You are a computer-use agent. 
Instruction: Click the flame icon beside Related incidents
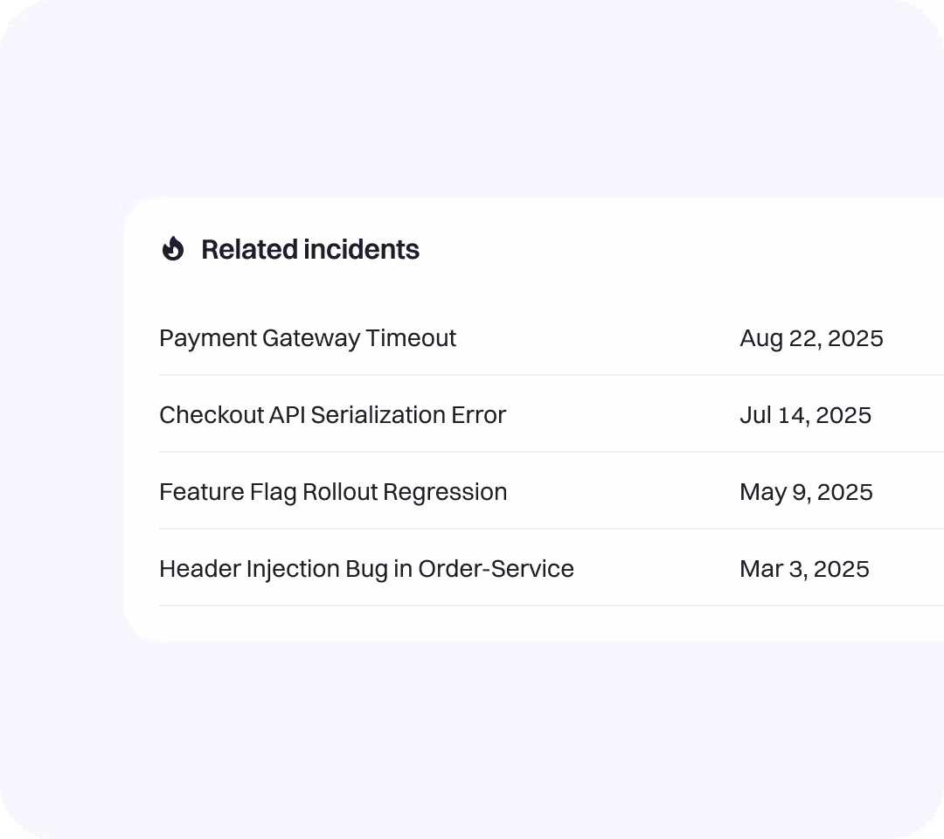(x=173, y=249)
